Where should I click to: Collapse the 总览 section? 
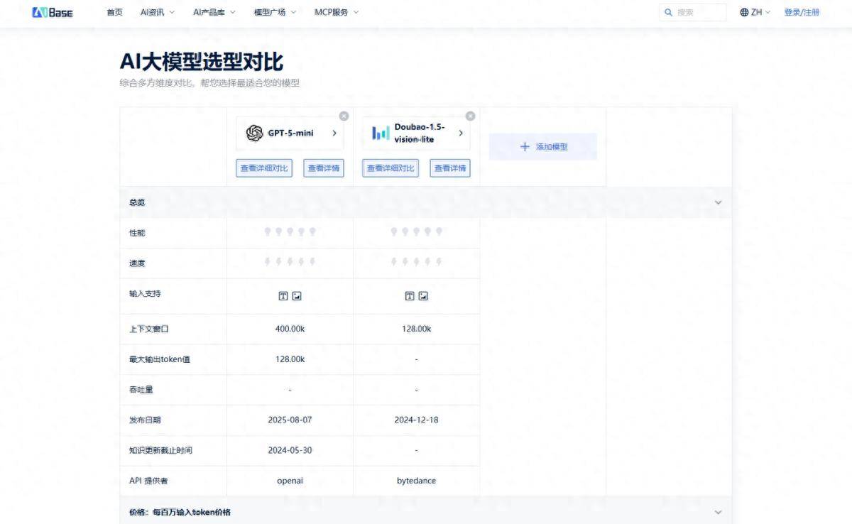pyautogui.click(x=718, y=202)
